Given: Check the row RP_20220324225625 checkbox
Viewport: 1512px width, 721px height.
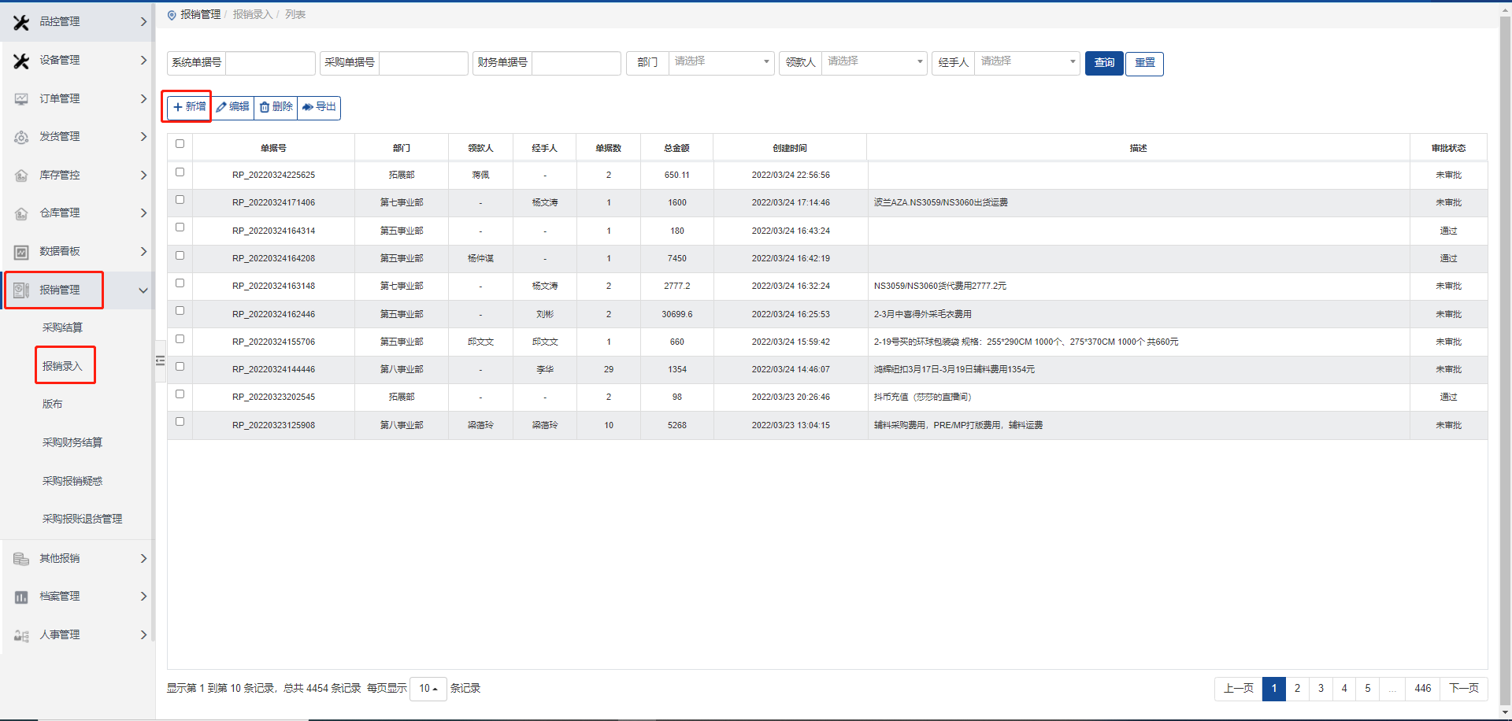Looking at the screenshot, I should (x=180, y=172).
